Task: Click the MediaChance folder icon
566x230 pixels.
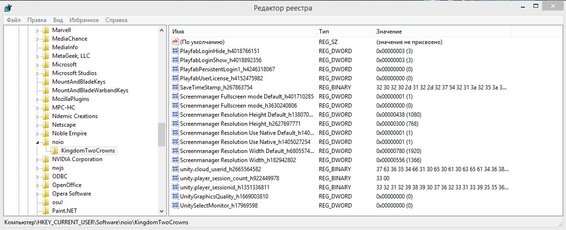Action: tap(46, 39)
